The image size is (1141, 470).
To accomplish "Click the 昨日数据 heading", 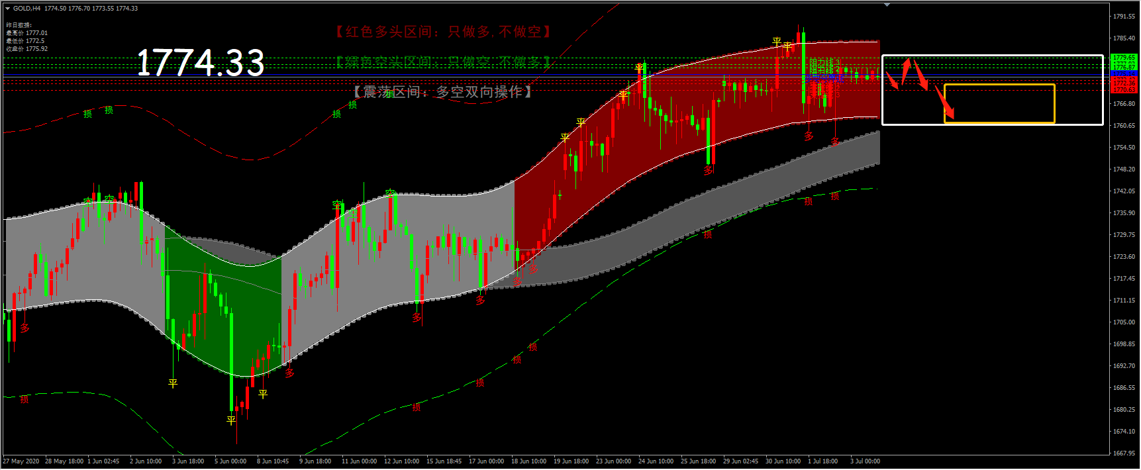I will pos(19,25).
